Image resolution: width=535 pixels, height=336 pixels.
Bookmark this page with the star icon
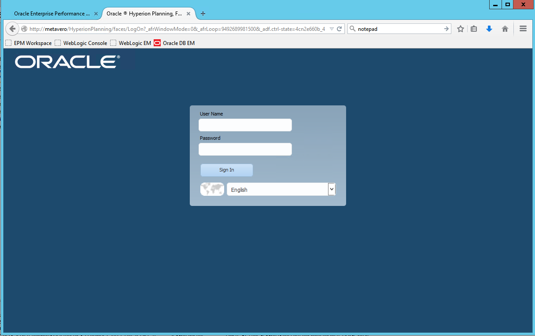point(461,29)
